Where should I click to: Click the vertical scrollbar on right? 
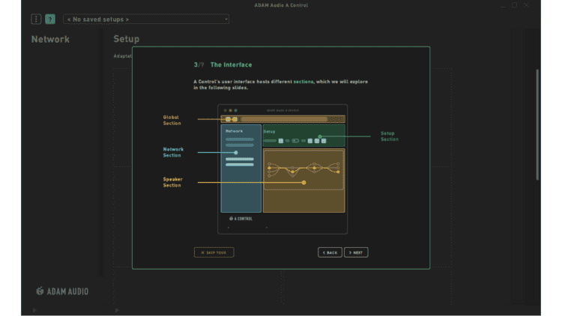pyautogui.click(x=537, y=124)
